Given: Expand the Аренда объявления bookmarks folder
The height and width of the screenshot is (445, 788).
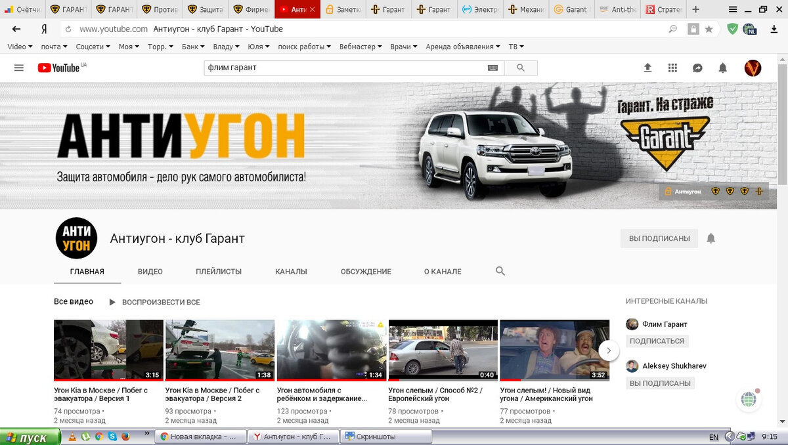Looking at the screenshot, I should pos(463,47).
